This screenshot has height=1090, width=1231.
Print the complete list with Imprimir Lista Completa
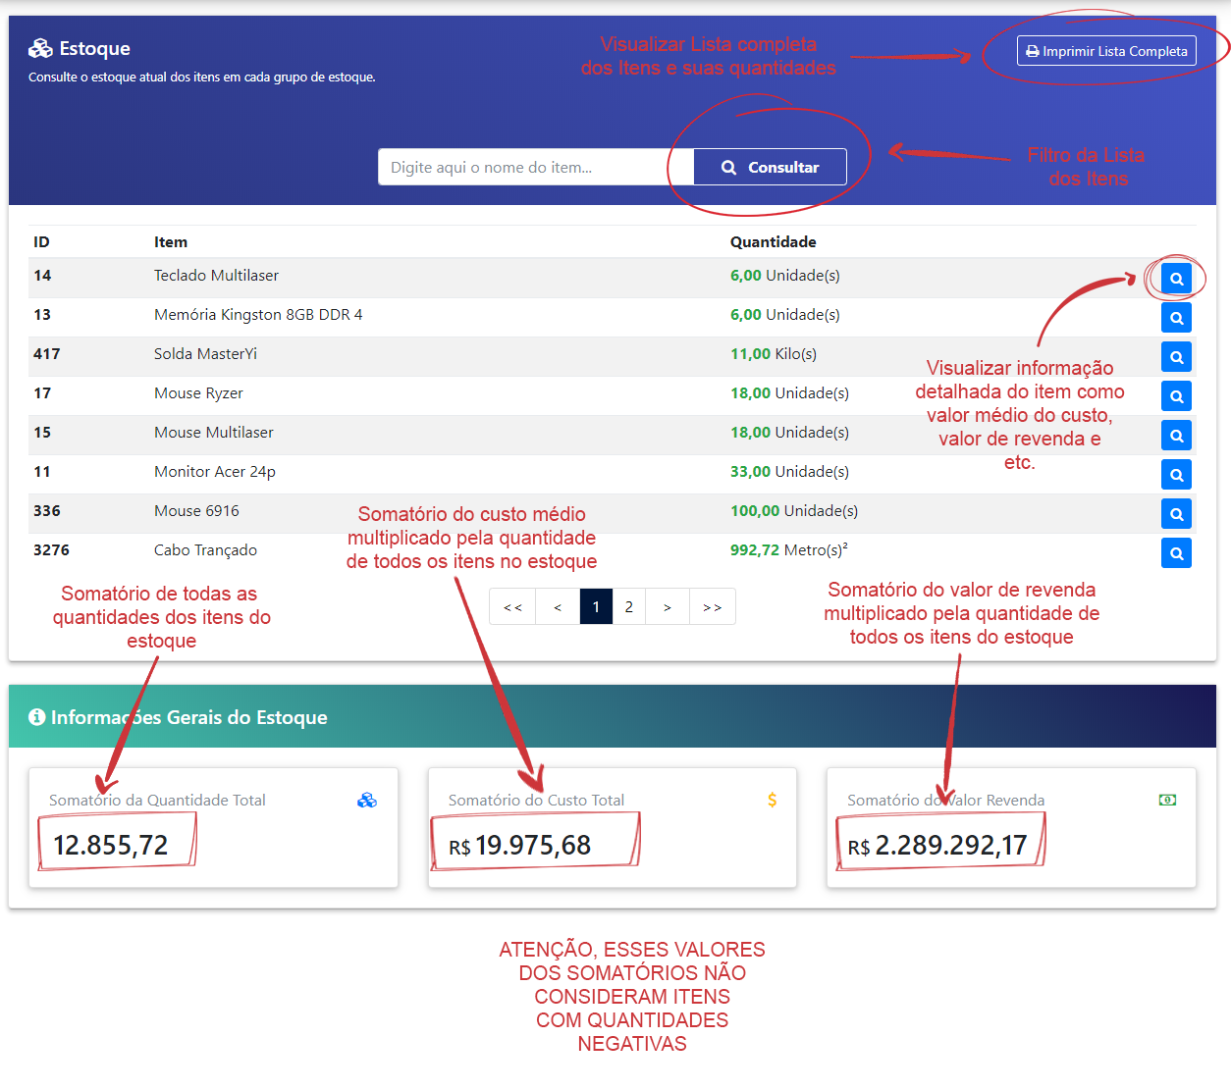coord(1106,51)
